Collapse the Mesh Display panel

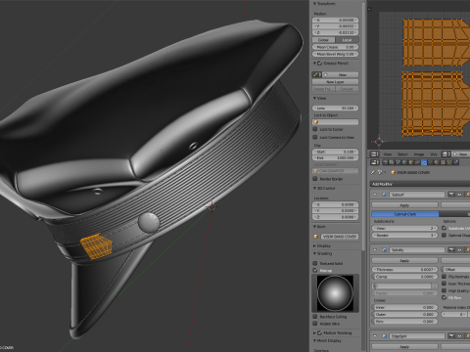click(315, 340)
